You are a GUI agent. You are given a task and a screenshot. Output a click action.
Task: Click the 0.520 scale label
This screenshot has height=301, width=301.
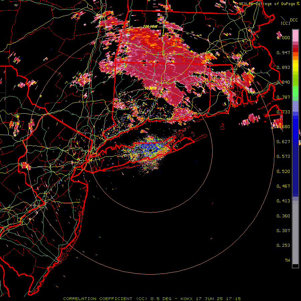click(283, 172)
